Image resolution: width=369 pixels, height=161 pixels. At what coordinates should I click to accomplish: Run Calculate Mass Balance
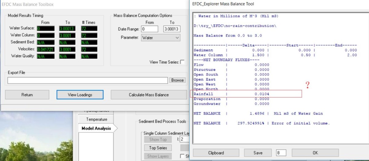click(149, 95)
